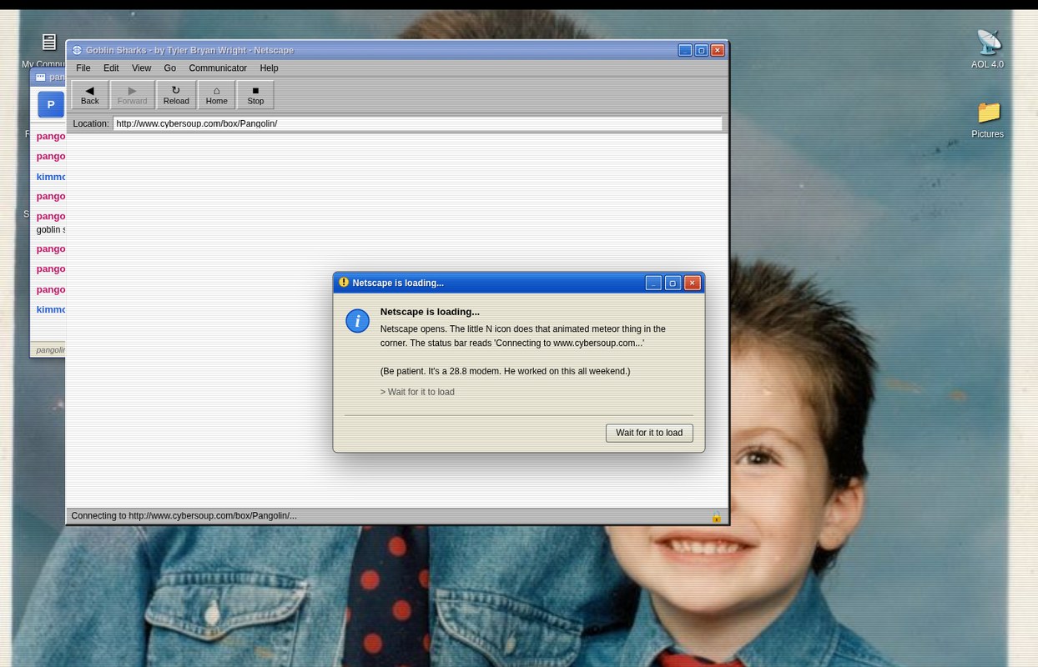Click the 'goblin s' message in the chat window
Screen dimensions: 1038x667
pos(51,229)
